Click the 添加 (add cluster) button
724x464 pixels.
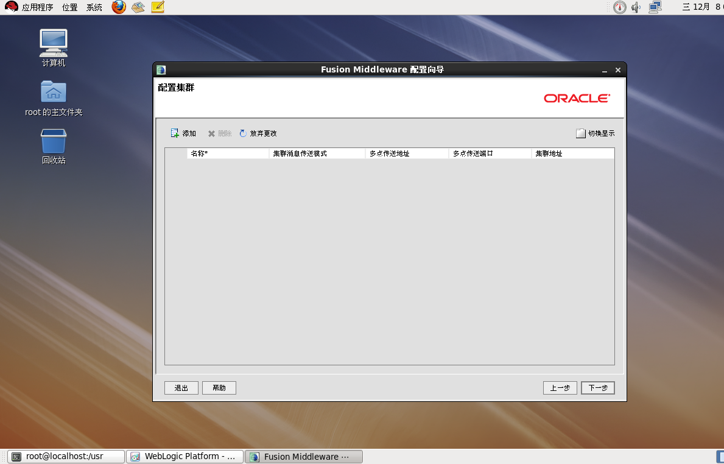tap(183, 133)
